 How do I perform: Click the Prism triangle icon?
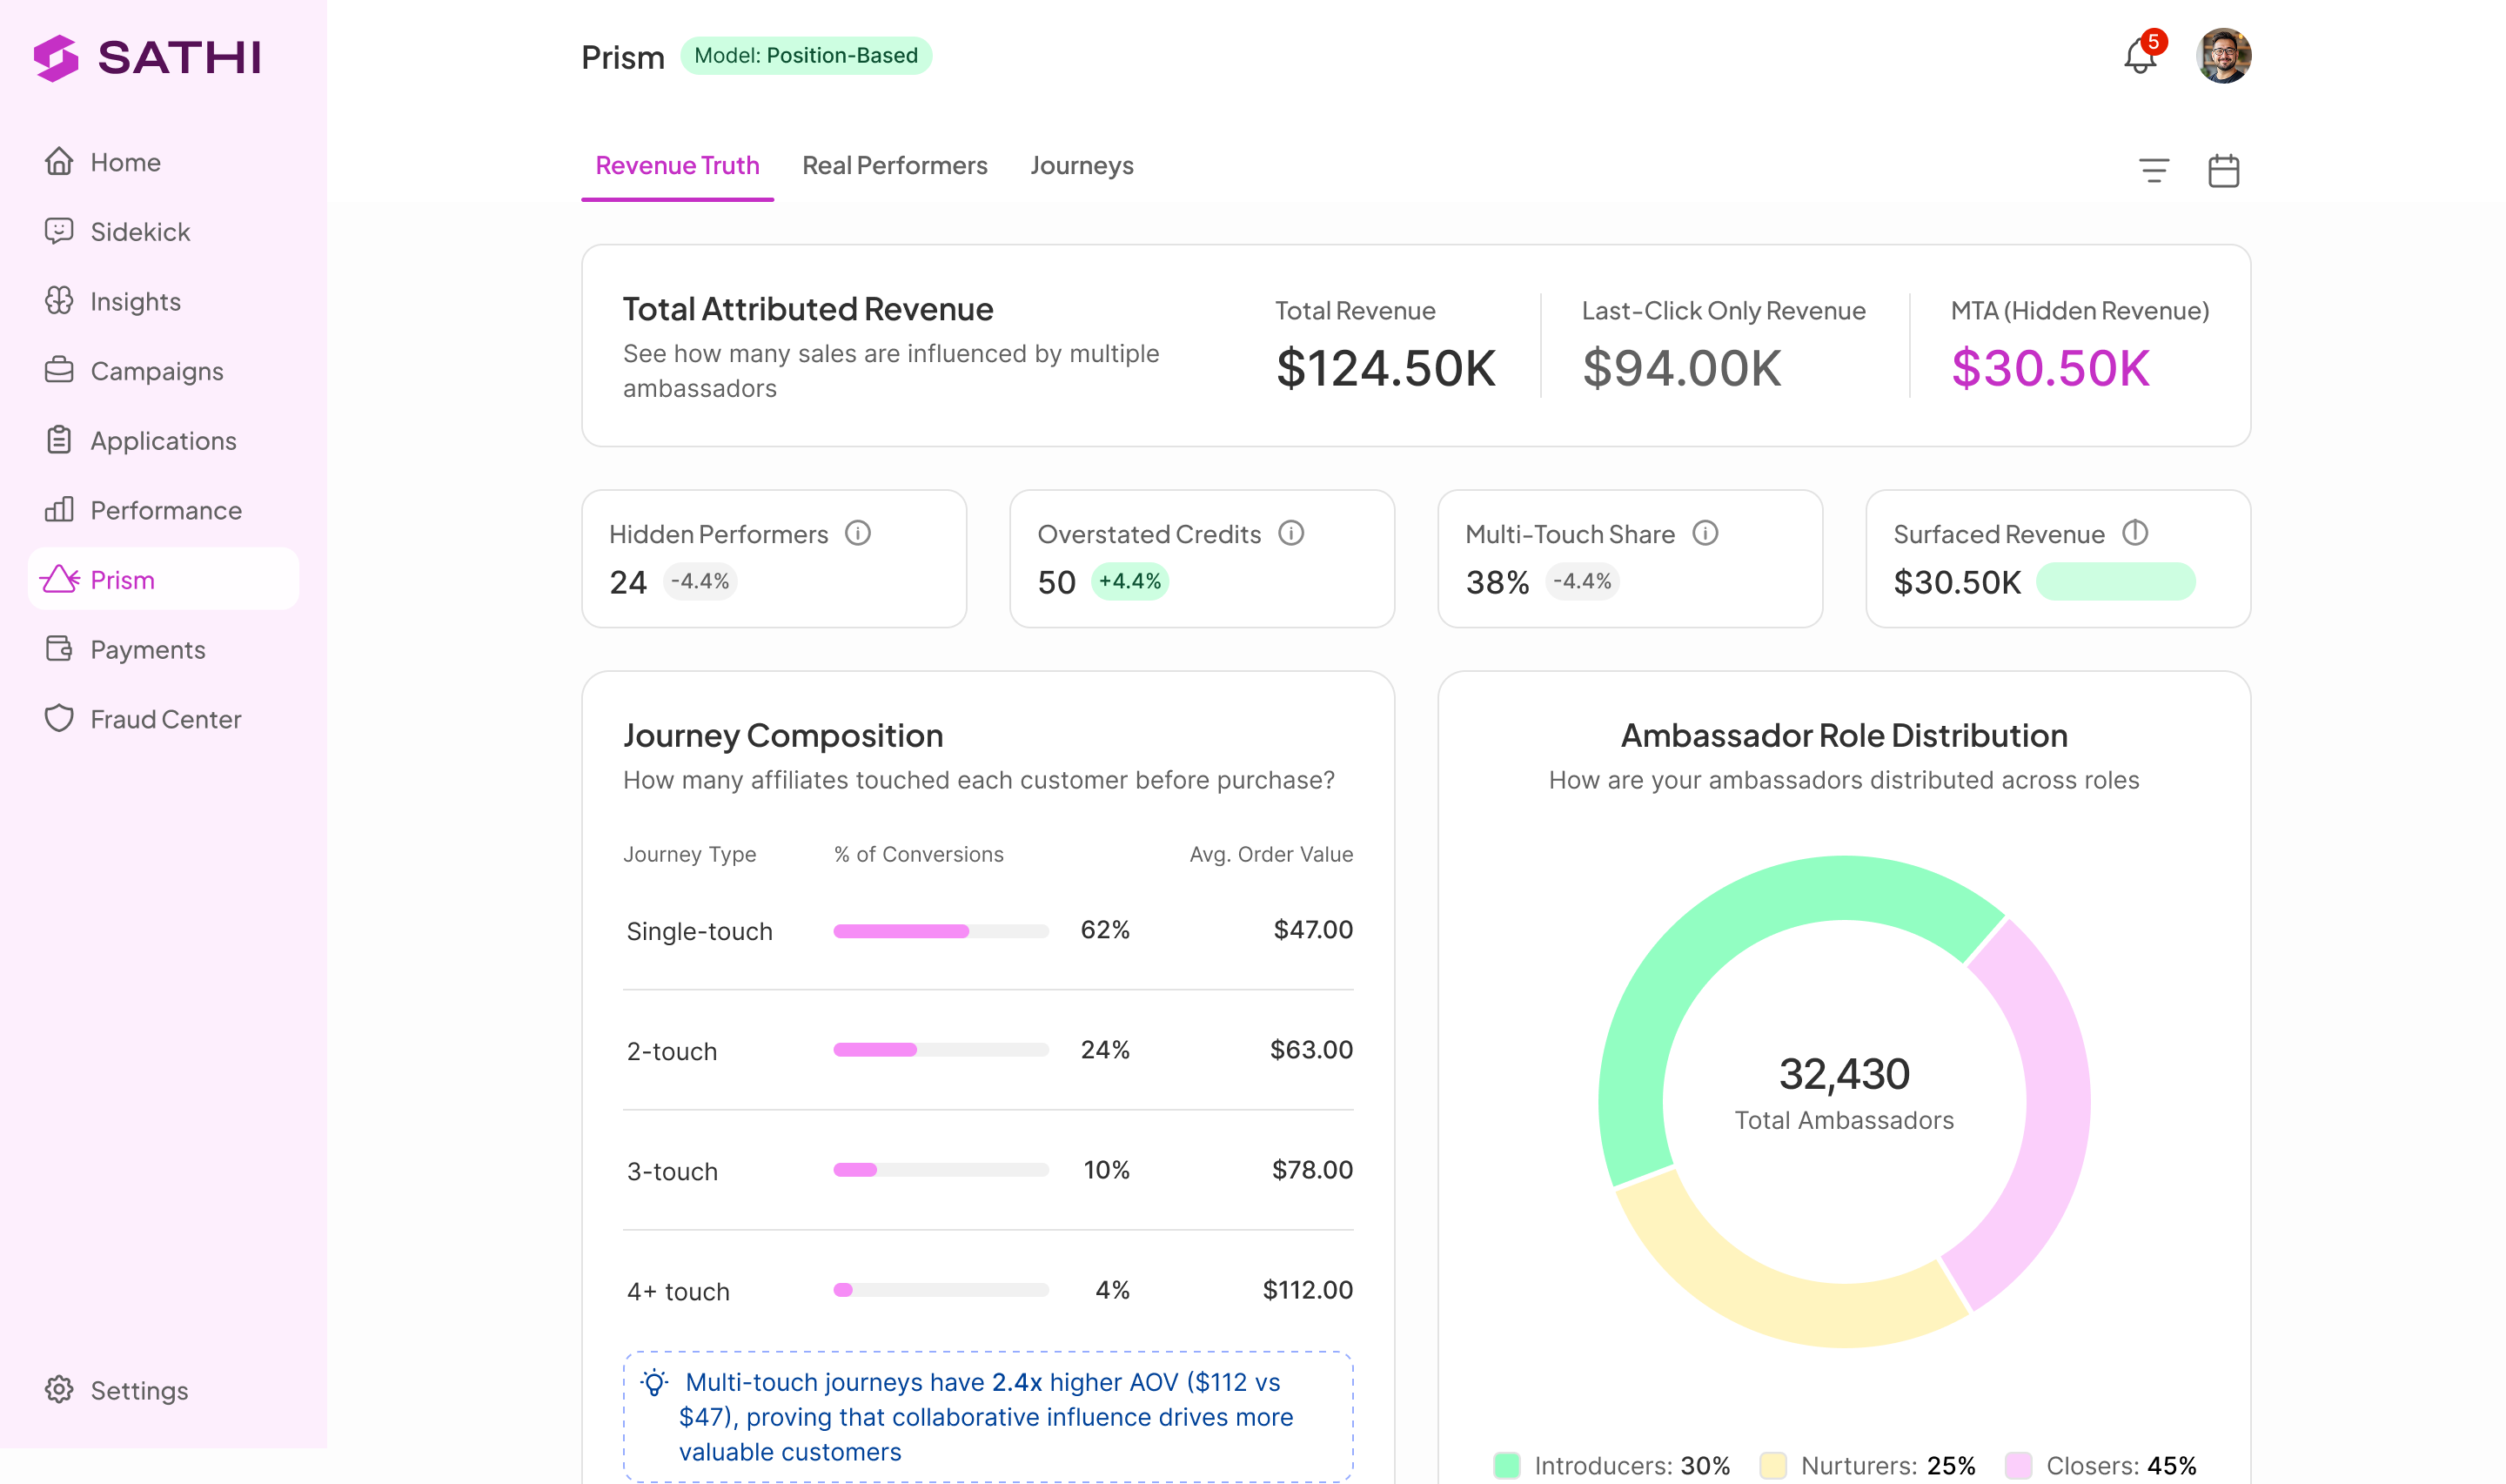59,579
